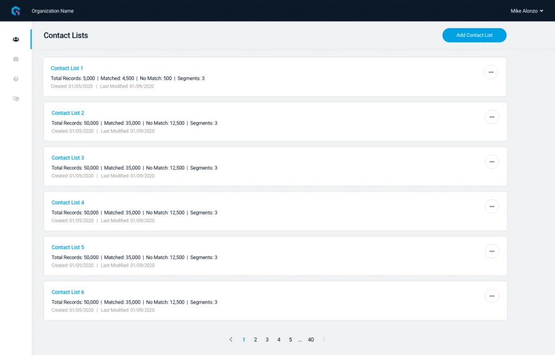This screenshot has height=355, width=555.
Task: Go to the previous page arrow
Action: click(231, 339)
